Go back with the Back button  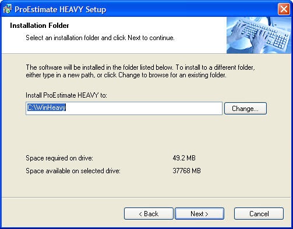tap(149, 214)
